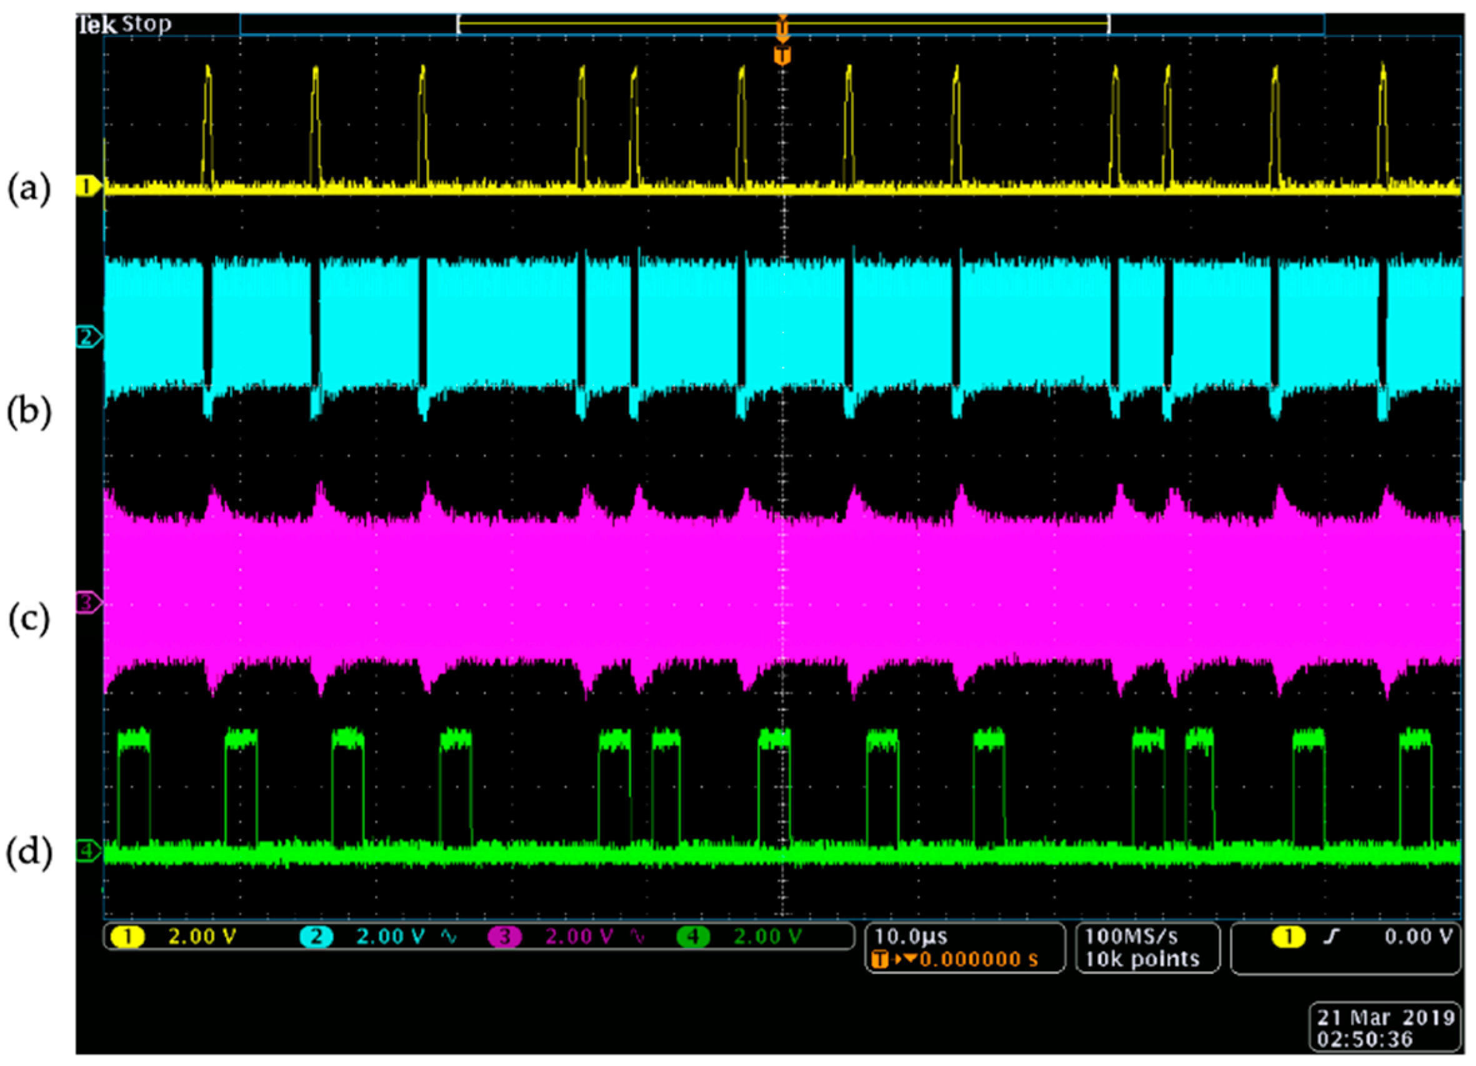Click the green channel 4 ground marker
The height and width of the screenshot is (1066, 1476).
87,850
